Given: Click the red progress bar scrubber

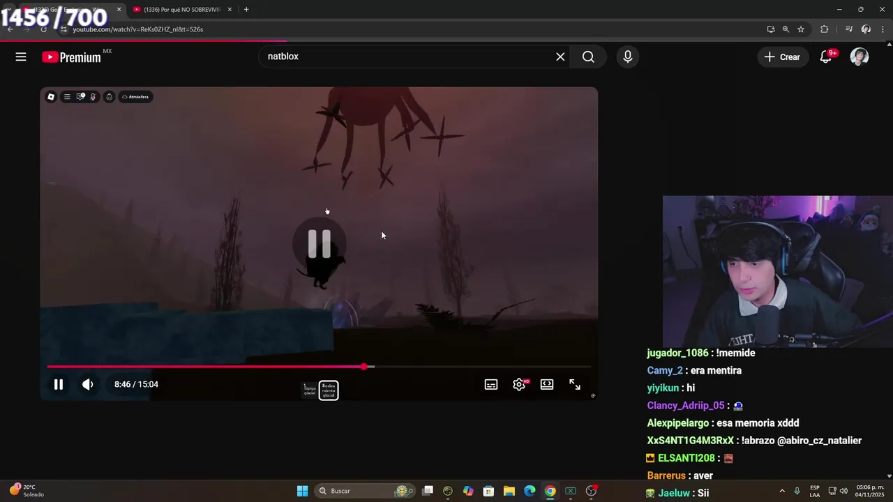Looking at the screenshot, I should (364, 366).
